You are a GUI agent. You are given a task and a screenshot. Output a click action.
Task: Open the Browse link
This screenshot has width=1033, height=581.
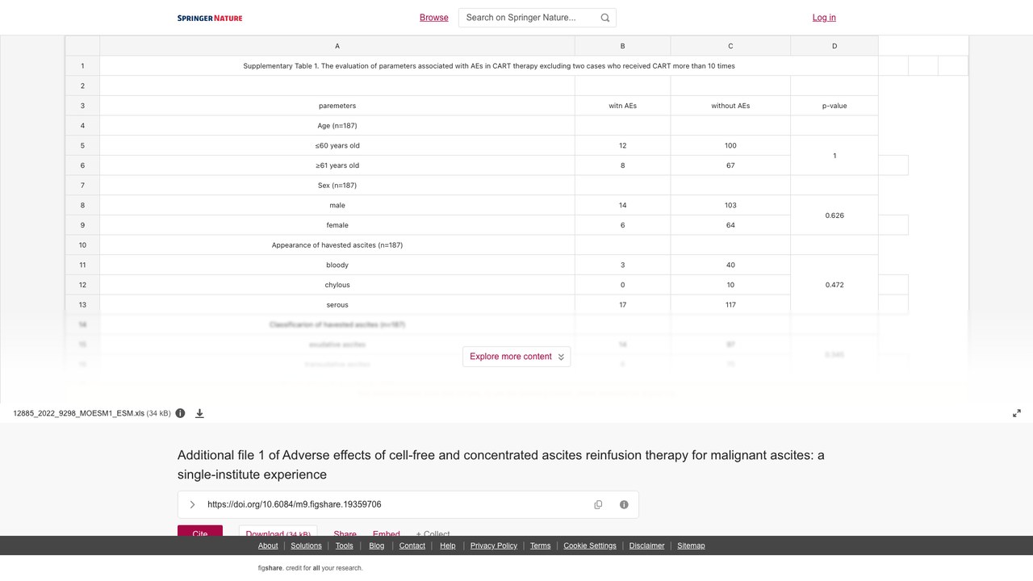434,18
